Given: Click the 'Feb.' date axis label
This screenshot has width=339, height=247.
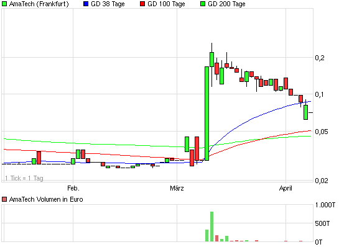Looking at the screenshot, I should (73, 188).
